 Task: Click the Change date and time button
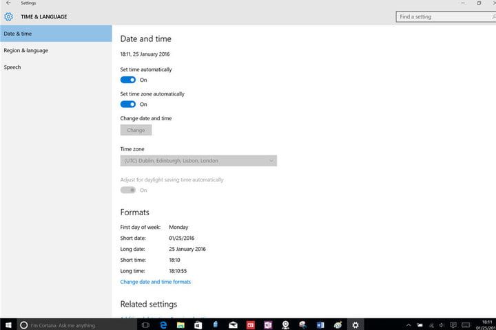136,130
